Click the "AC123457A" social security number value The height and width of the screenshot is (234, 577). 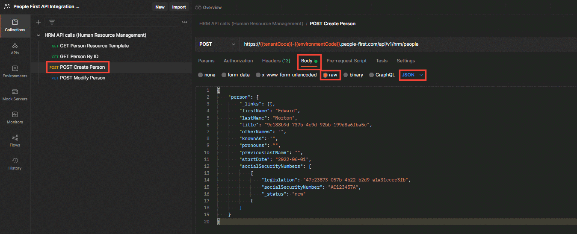pos(344,187)
